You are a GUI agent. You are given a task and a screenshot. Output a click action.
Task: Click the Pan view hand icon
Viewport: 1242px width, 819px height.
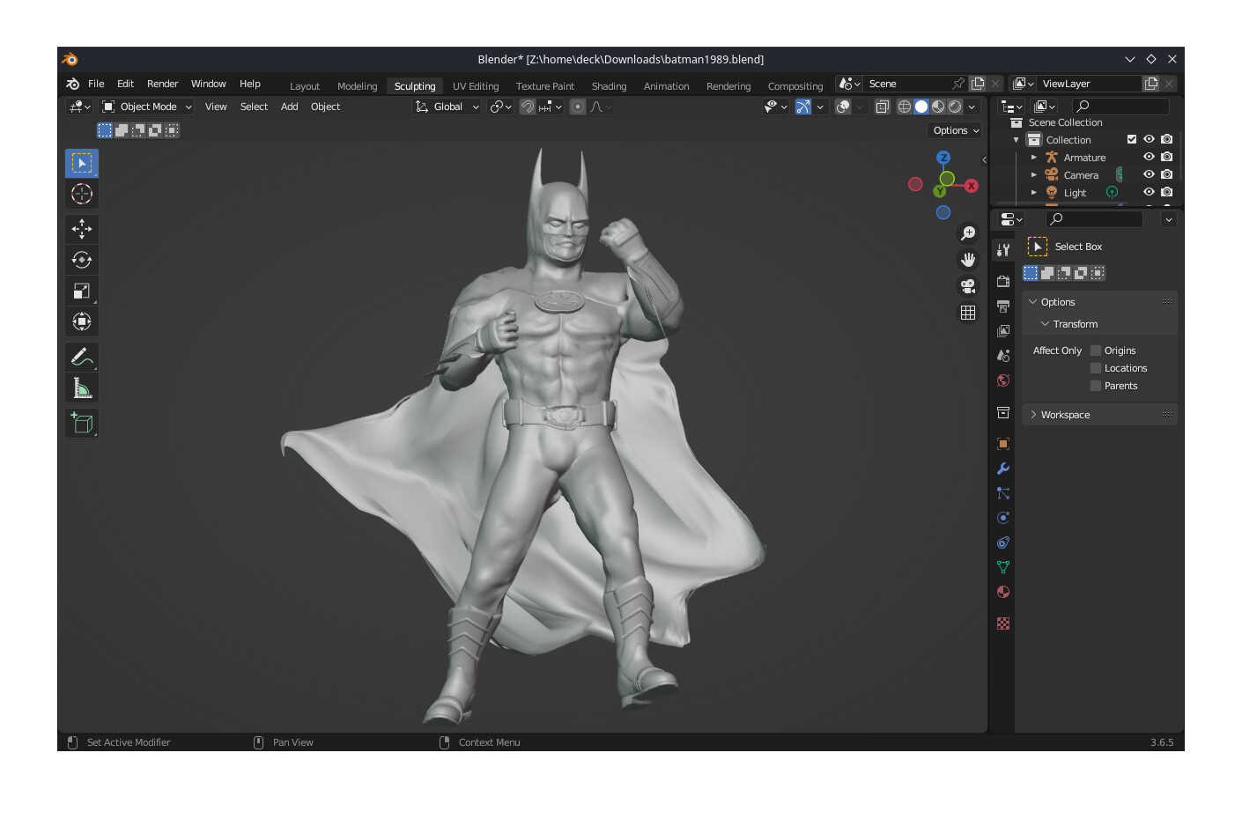[968, 260]
